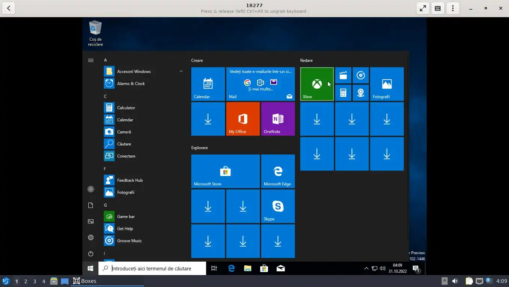This screenshot has height=287, width=509.
Task: Open the Xbox tile
Action: [x=317, y=84]
